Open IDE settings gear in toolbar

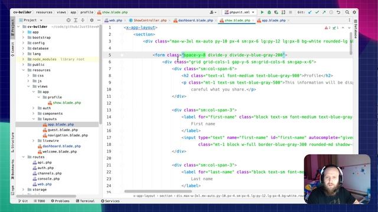click(x=354, y=12)
